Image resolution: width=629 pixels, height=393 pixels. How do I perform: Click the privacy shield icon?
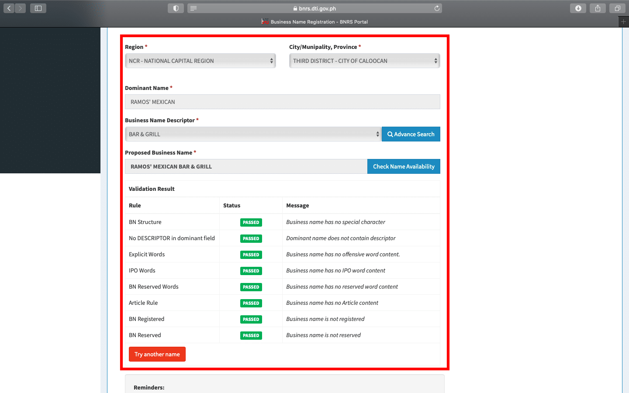pos(176,8)
